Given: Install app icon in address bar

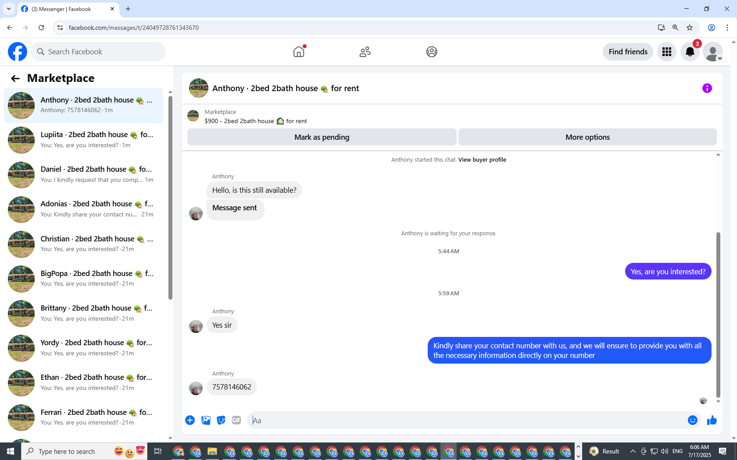Looking at the screenshot, I should click(662, 28).
